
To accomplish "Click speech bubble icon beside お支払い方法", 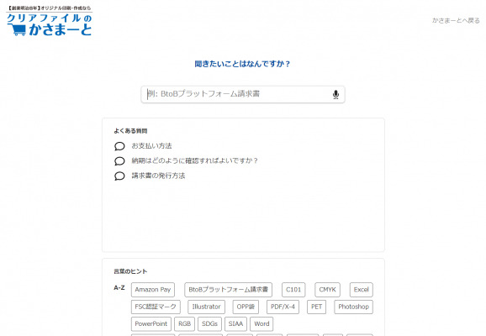I will [119, 146].
